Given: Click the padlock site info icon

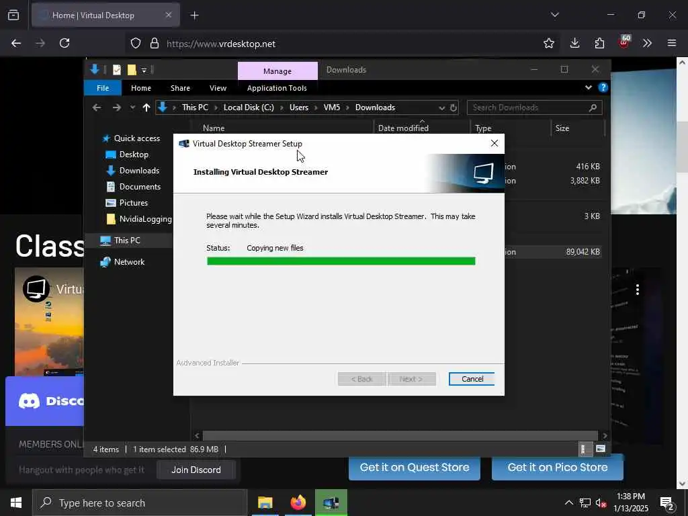Looking at the screenshot, I should [x=154, y=44].
